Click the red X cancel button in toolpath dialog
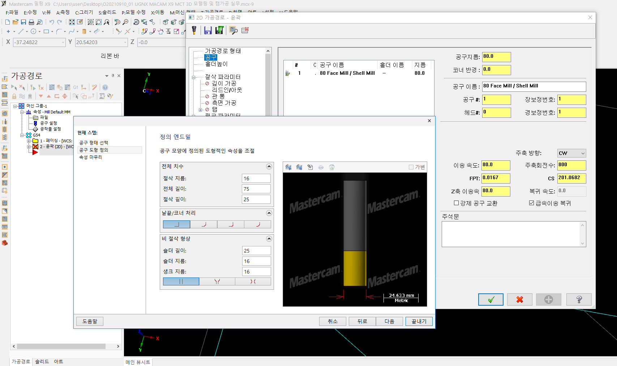 (520, 300)
